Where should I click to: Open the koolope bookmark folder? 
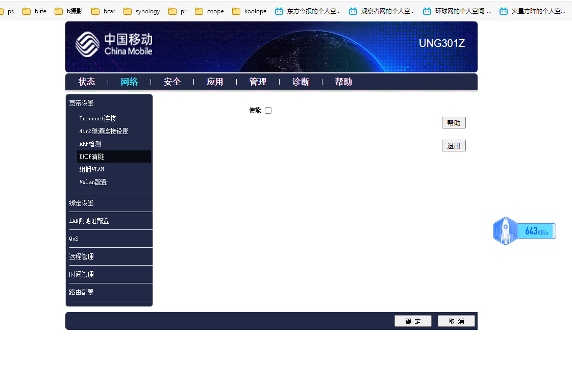[249, 11]
